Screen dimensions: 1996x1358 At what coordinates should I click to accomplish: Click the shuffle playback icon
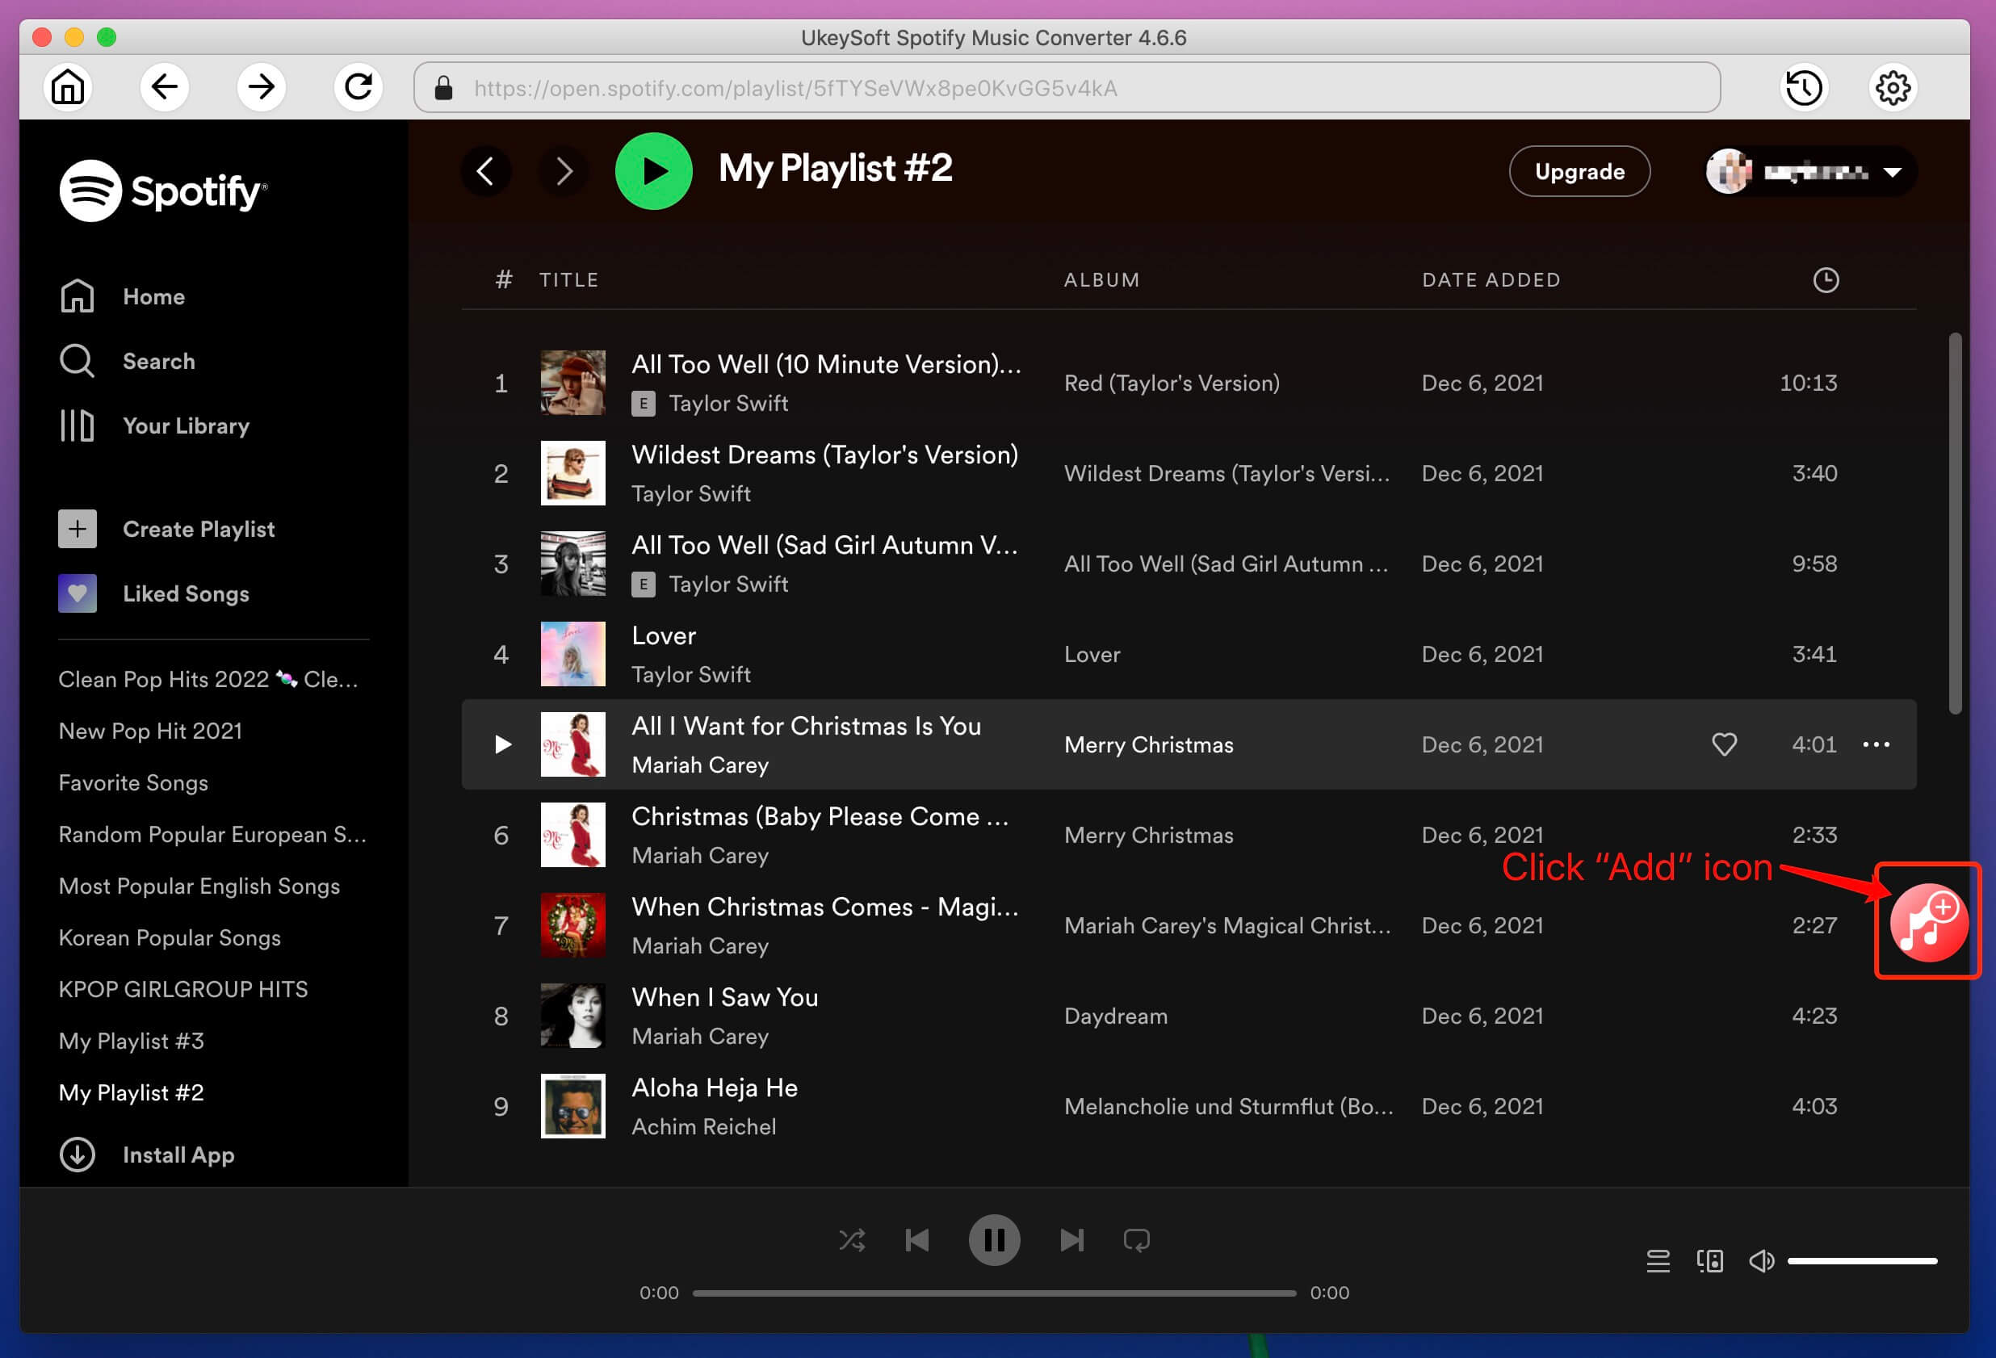pyautogui.click(x=852, y=1239)
